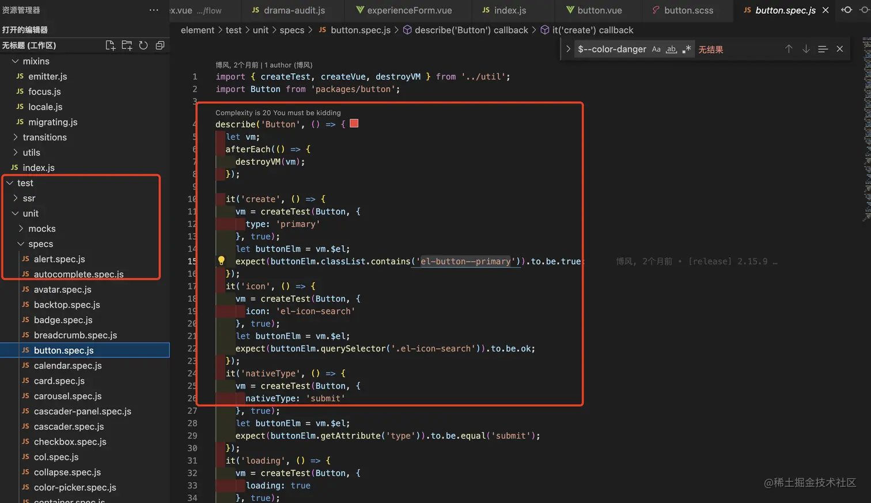871x503 pixels.
Task: Close the button.spec.js editor tab
Action: tap(825, 10)
